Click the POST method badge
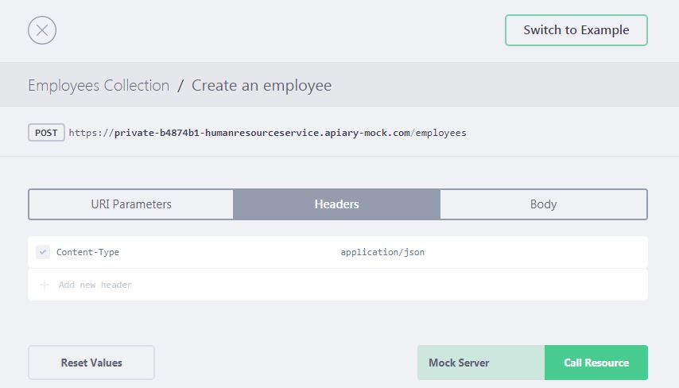Image resolution: width=679 pixels, height=388 pixels. [x=46, y=133]
